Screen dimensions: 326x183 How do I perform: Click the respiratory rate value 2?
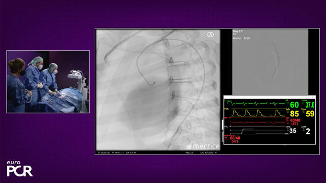pos(308,131)
